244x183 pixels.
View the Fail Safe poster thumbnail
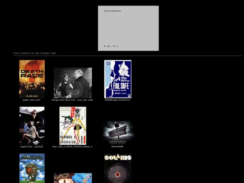pos(118,79)
